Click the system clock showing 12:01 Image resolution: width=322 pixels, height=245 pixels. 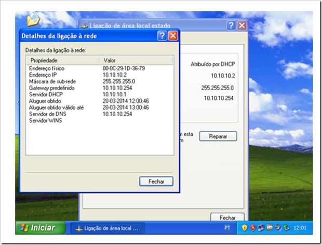click(x=300, y=228)
